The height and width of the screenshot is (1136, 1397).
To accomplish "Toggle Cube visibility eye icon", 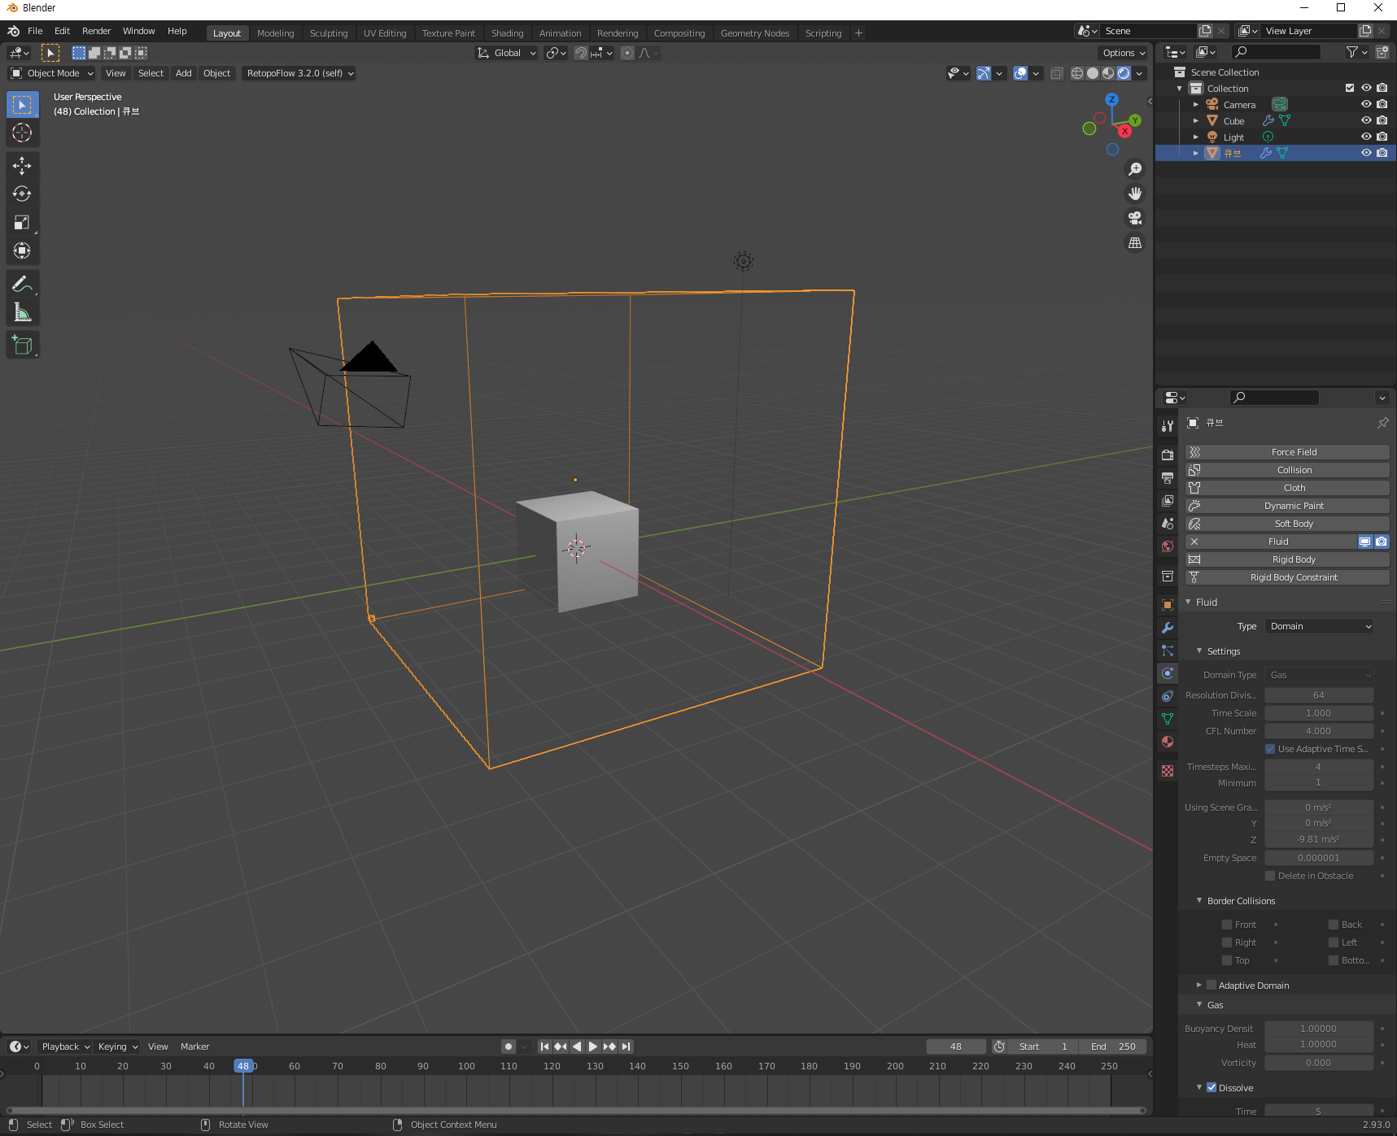I will pyautogui.click(x=1366, y=120).
